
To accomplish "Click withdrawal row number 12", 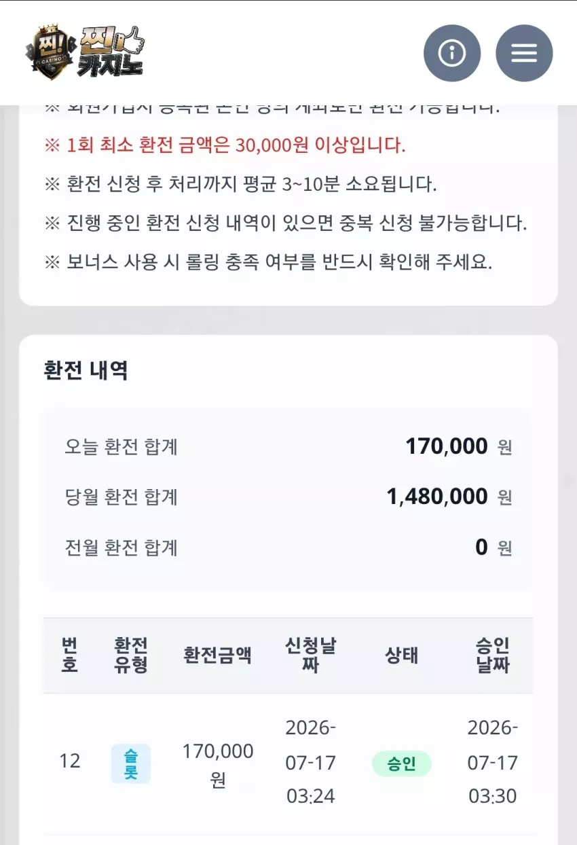I will [x=70, y=761].
